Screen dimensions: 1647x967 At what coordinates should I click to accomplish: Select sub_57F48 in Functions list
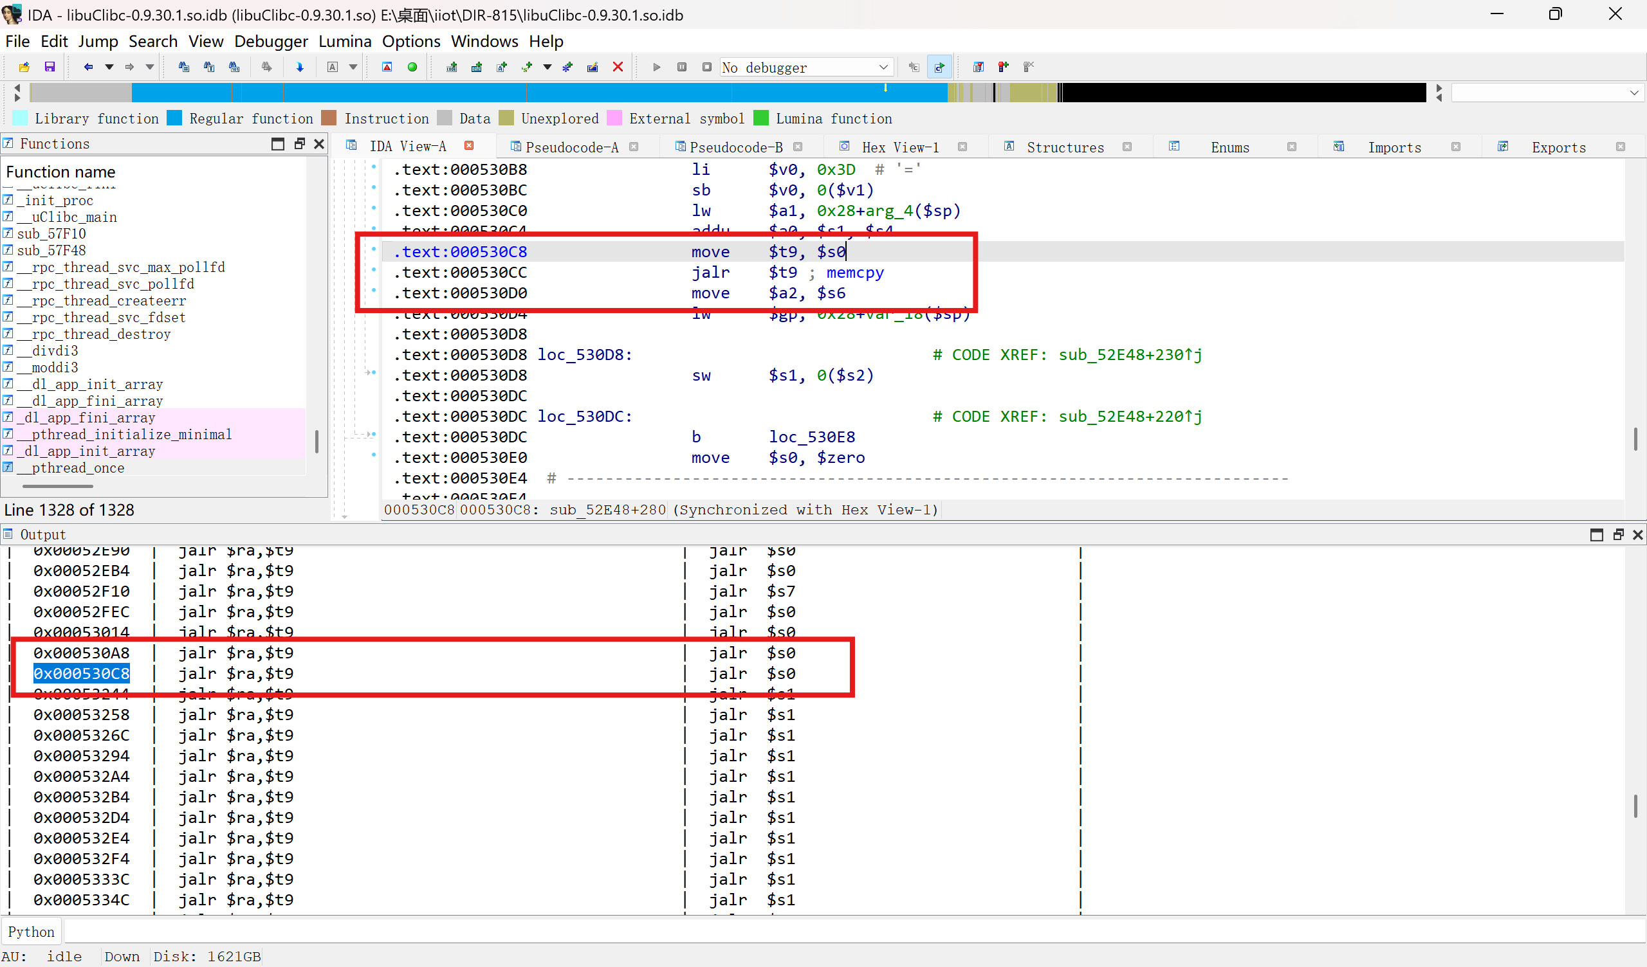pos(51,250)
